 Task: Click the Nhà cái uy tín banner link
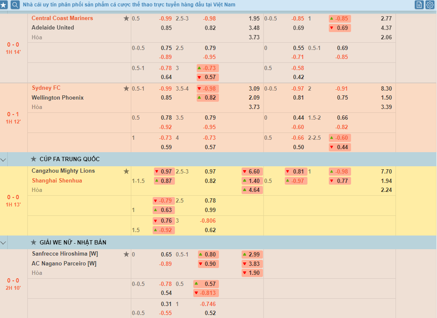(129, 5)
